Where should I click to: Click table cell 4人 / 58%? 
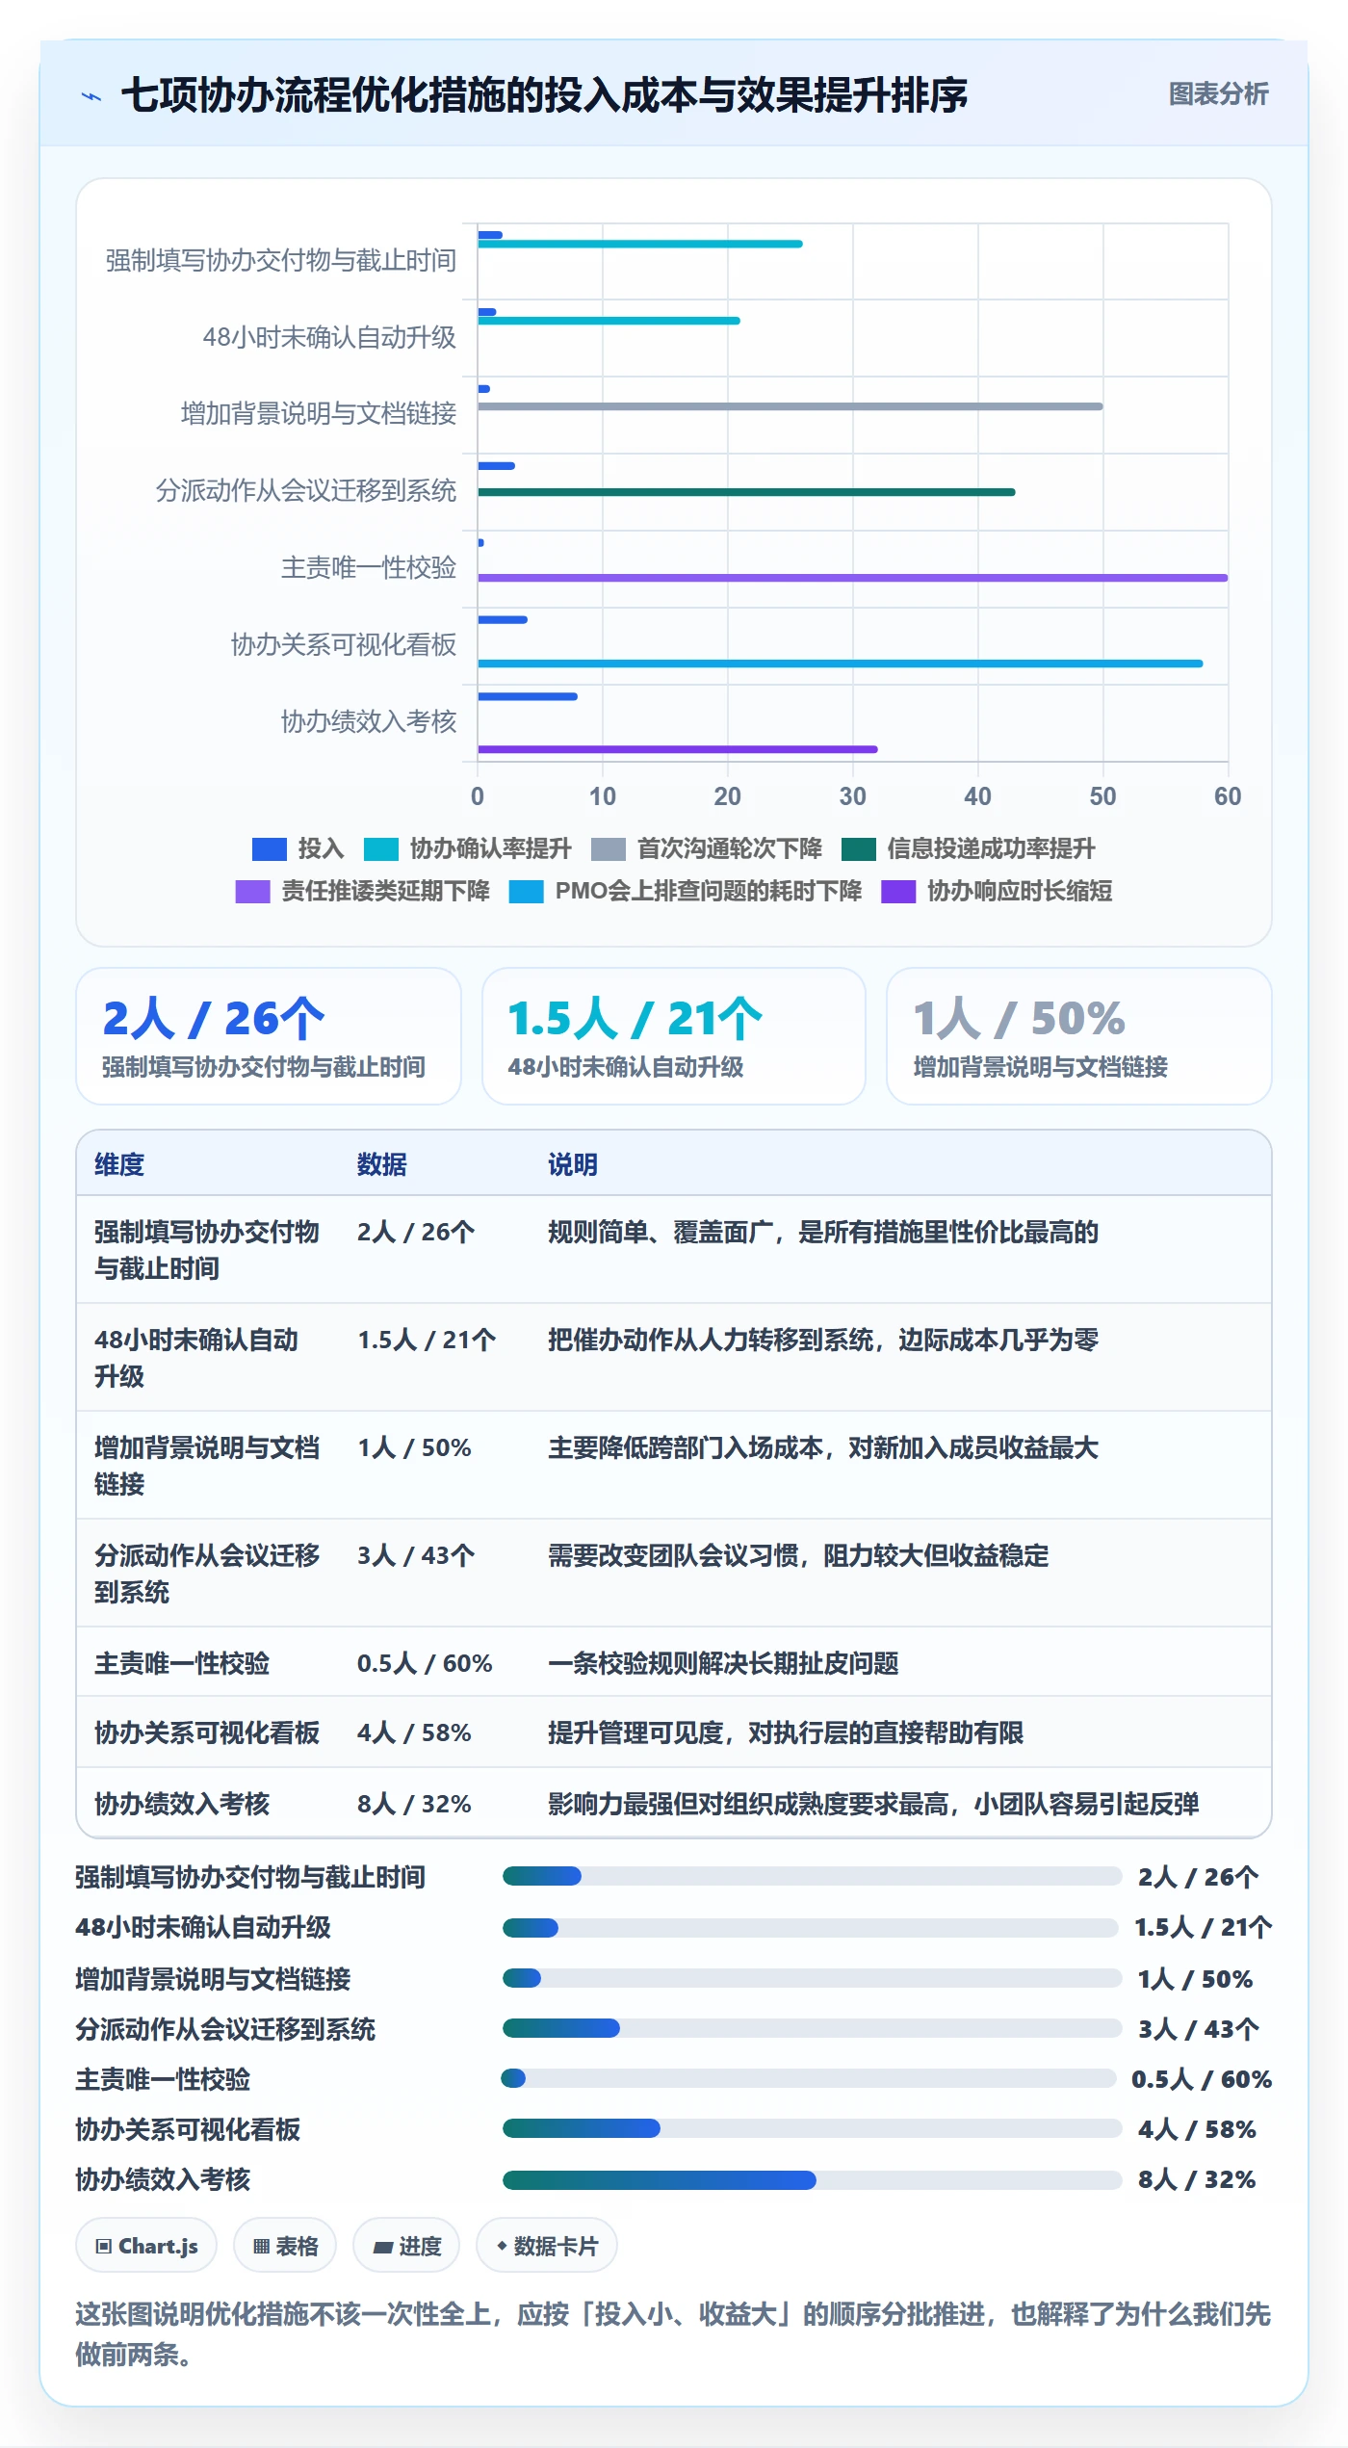pos(414,1732)
